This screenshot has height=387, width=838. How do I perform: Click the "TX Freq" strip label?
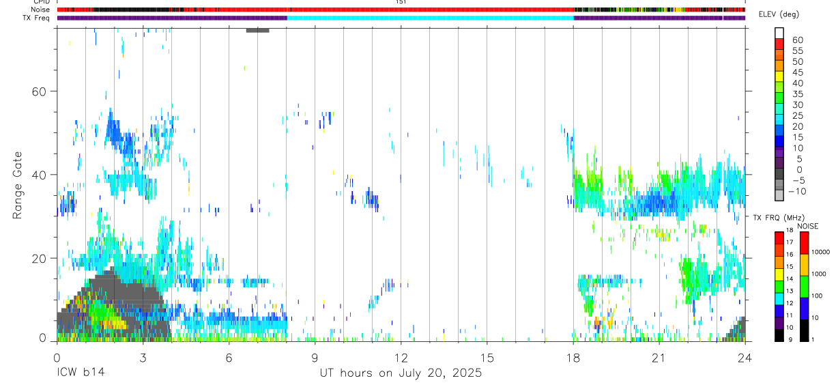pyautogui.click(x=38, y=18)
